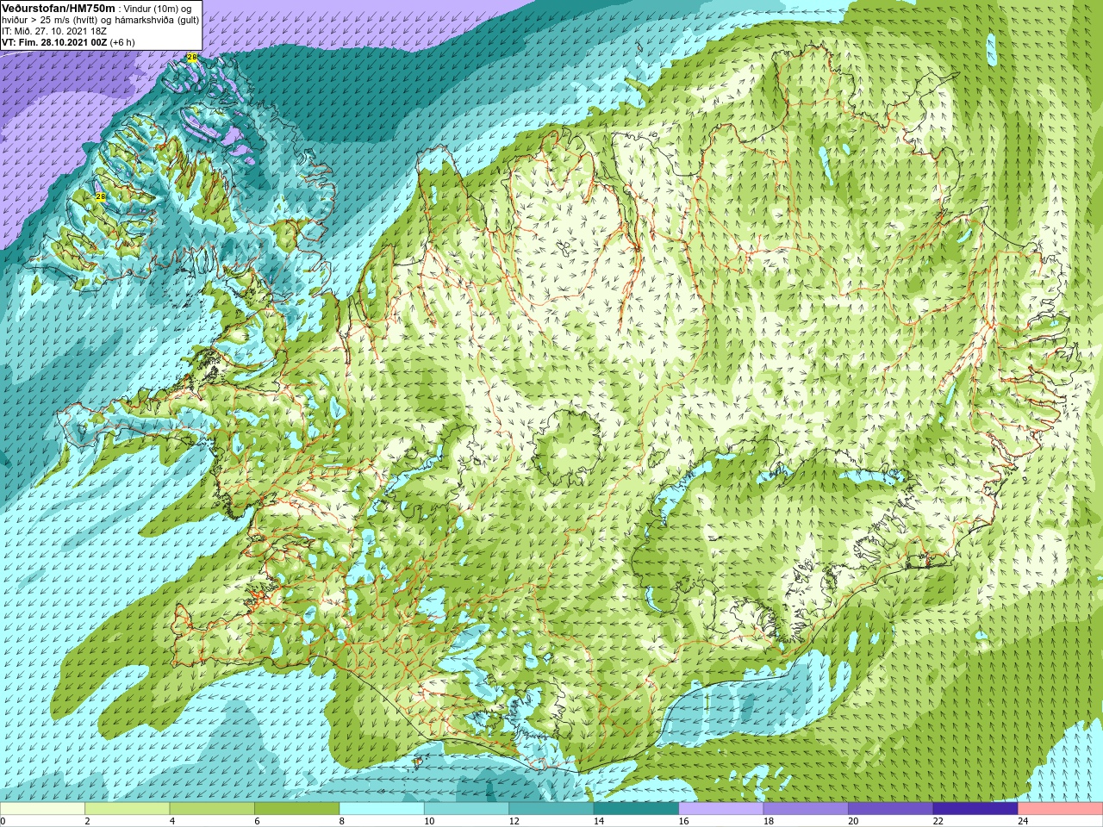Select the medium green 4–6 m/s legend swatch
The height and width of the screenshot is (827, 1103).
point(212,809)
